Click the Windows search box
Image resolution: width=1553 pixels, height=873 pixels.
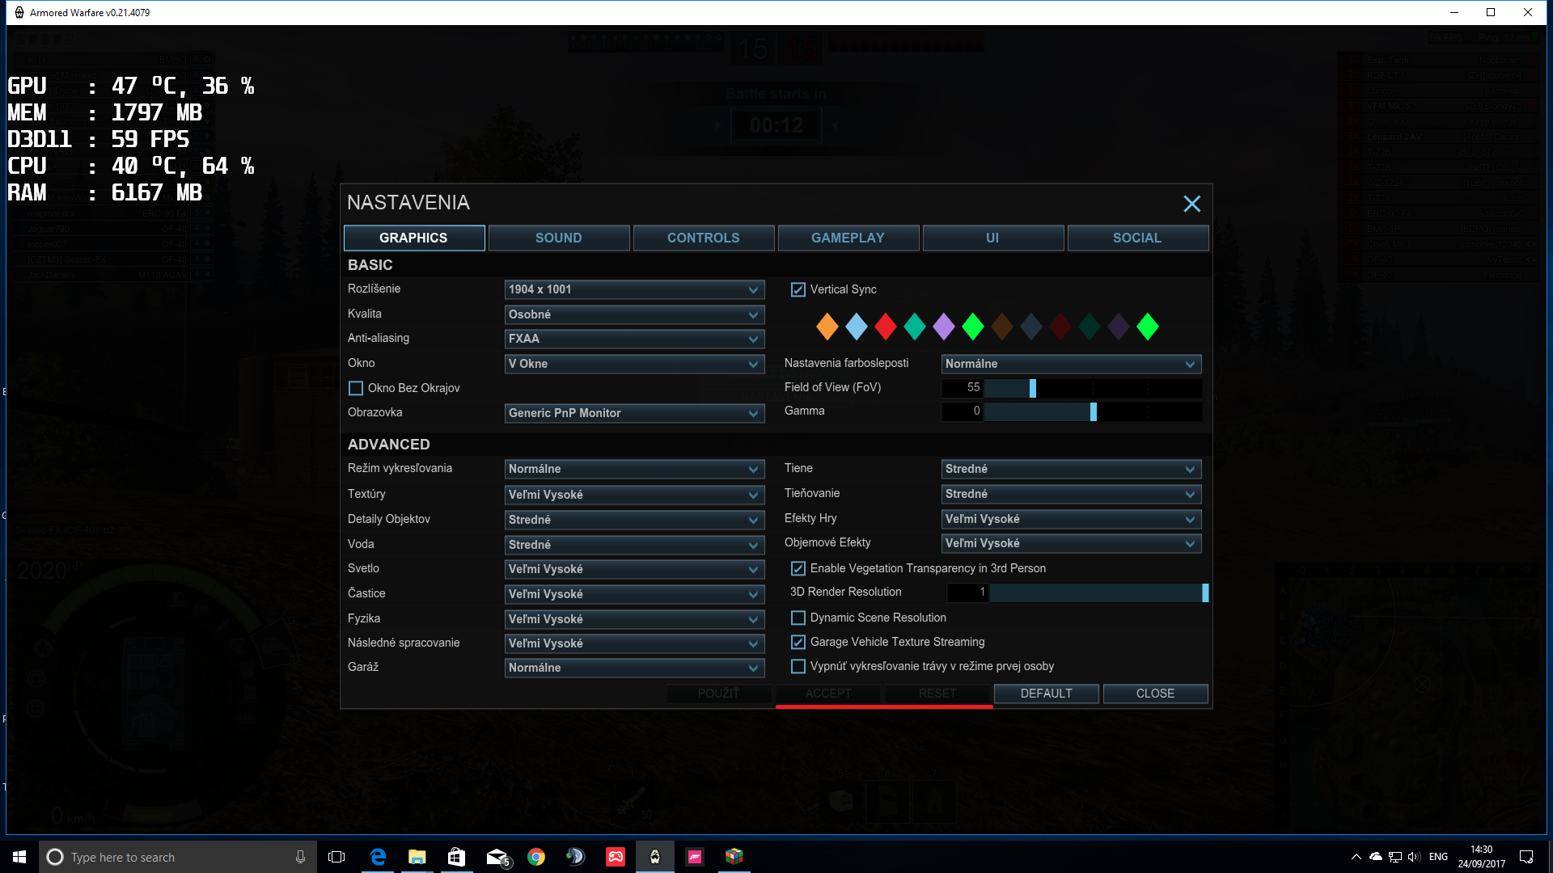178,857
